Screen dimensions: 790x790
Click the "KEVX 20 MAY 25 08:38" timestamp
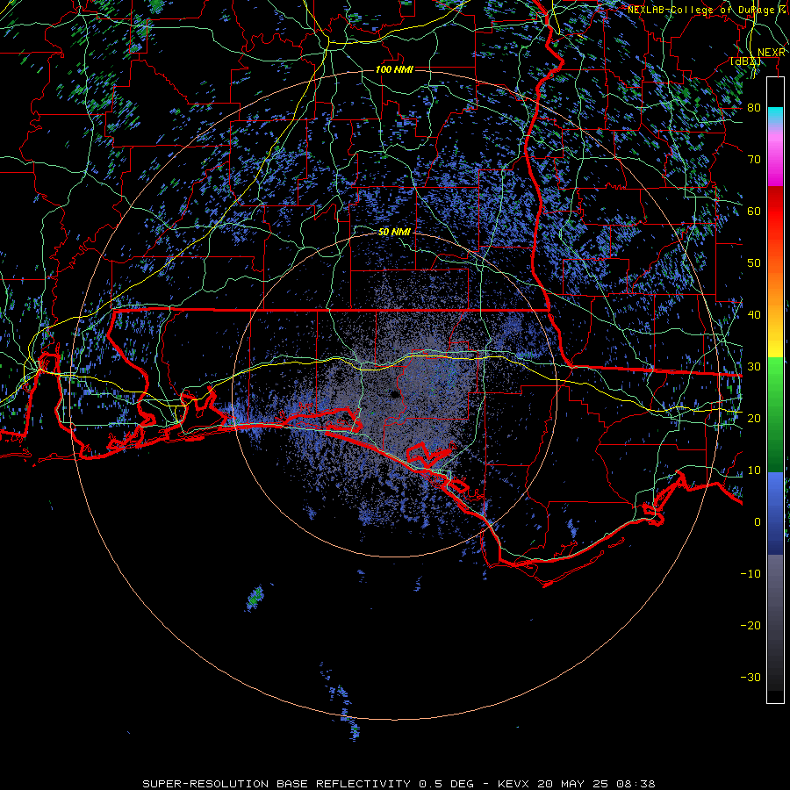[577, 784]
